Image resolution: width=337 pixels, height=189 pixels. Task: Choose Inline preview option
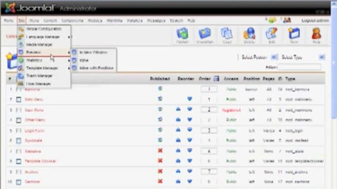94,60
